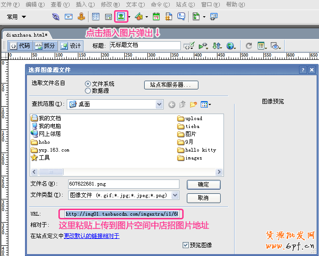This screenshot has width=319, height=256.
Task: Click the 确定 button
Action: point(203,184)
